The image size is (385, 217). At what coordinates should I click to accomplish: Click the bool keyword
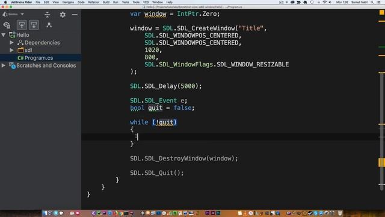(x=137, y=108)
